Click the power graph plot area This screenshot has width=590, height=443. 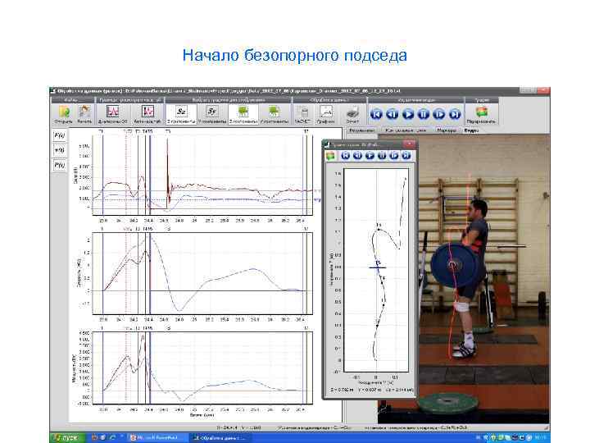[202, 368]
